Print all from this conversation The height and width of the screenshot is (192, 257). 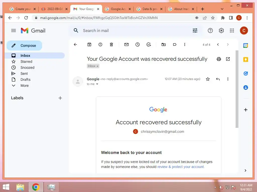[219, 59]
